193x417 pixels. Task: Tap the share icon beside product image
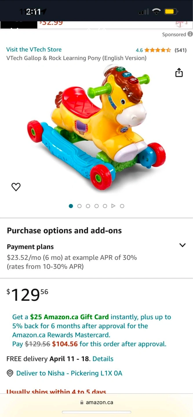pyautogui.click(x=179, y=73)
